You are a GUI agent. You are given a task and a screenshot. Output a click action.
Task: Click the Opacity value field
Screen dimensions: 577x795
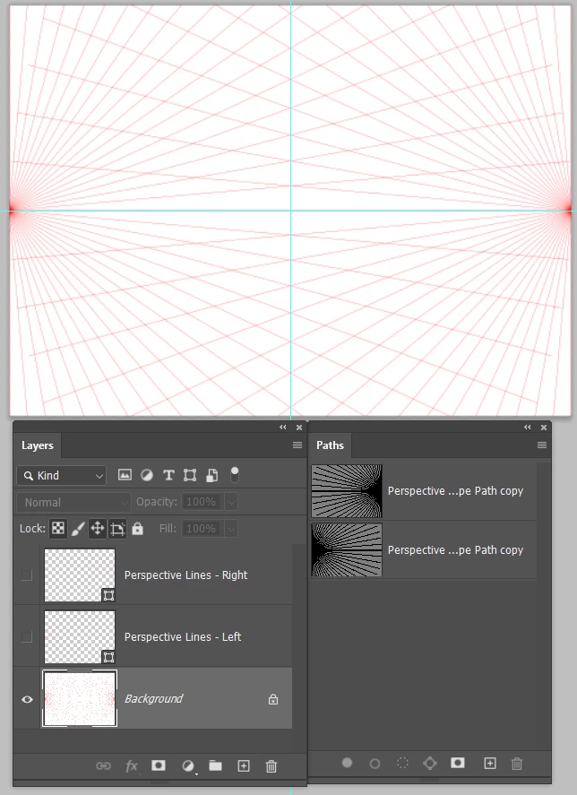click(x=202, y=502)
